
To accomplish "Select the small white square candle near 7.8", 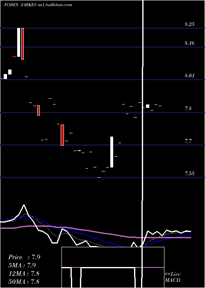I will coord(148,106).
